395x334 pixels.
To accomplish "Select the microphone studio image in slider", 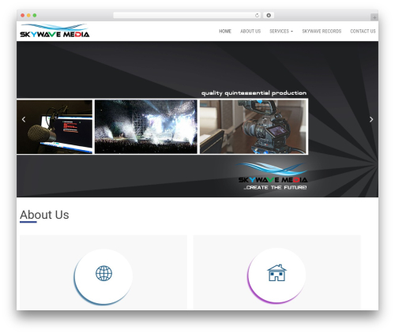I will (55, 126).
